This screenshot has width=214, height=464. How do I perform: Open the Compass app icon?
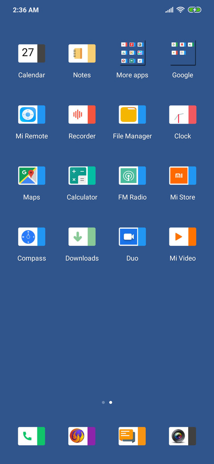coord(32,237)
